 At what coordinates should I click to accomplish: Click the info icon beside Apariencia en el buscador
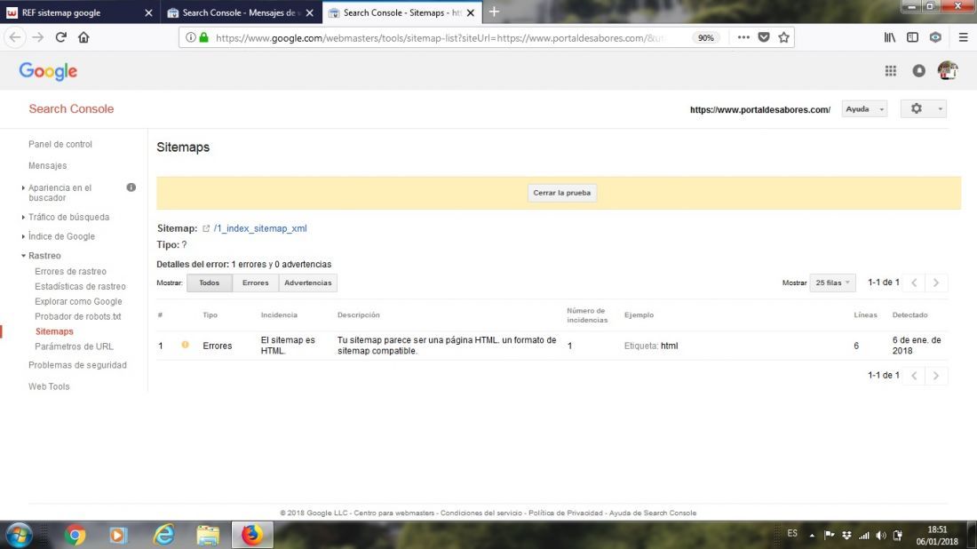click(x=131, y=187)
